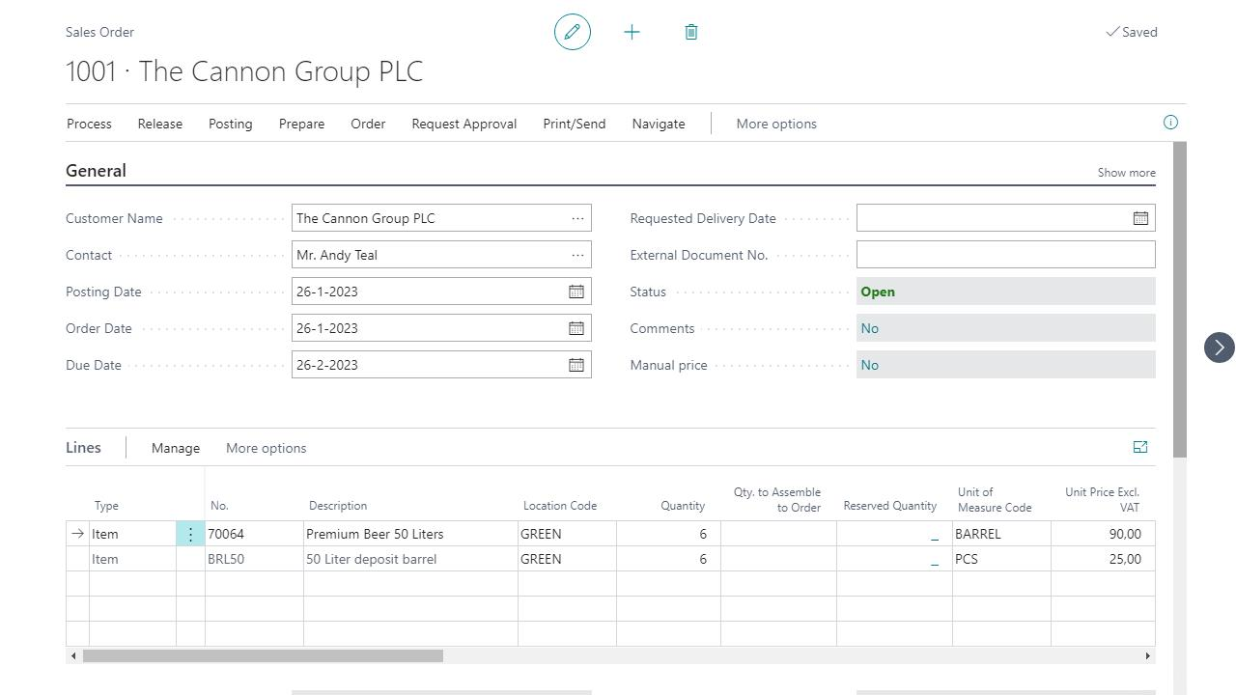Open the Customer Name lookup ellipsis
This screenshot has width=1236, height=695.
coord(577,218)
